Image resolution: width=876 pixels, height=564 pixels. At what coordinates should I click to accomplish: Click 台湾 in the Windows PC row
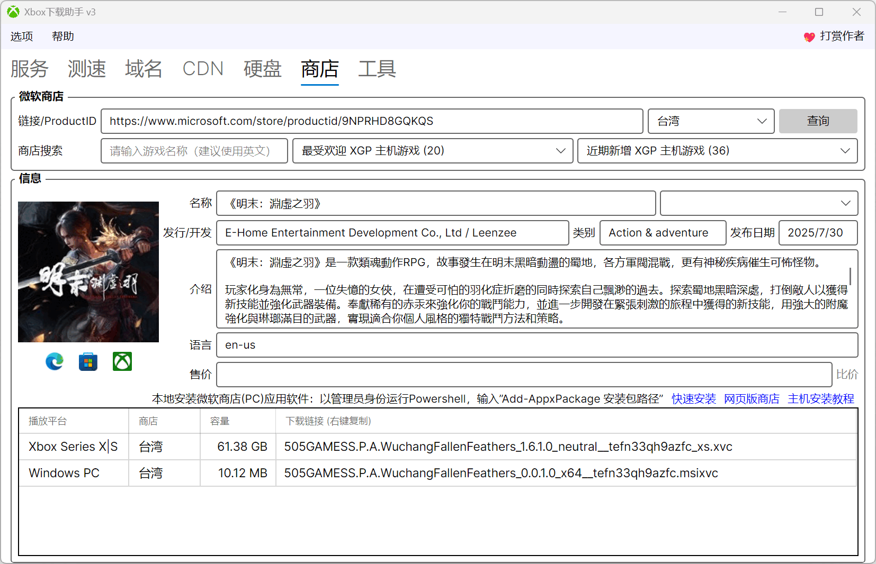164,473
